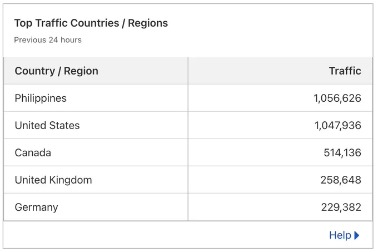Image resolution: width=378 pixels, height=252 pixels.
Task: Click the Top Traffic Countries / Regions title
Action: 91,23
